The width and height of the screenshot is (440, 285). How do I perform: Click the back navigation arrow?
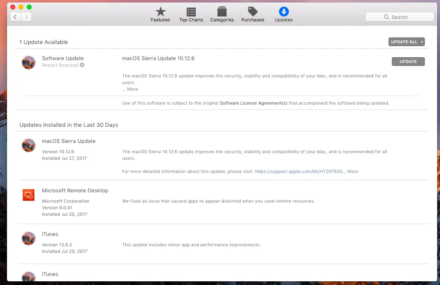(16, 17)
